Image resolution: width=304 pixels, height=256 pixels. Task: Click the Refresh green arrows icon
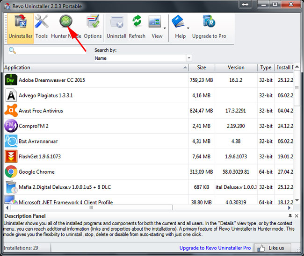[x=137, y=26]
